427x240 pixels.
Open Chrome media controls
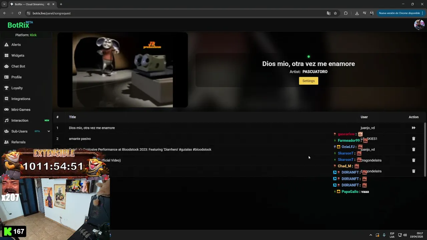coord(364,13)
